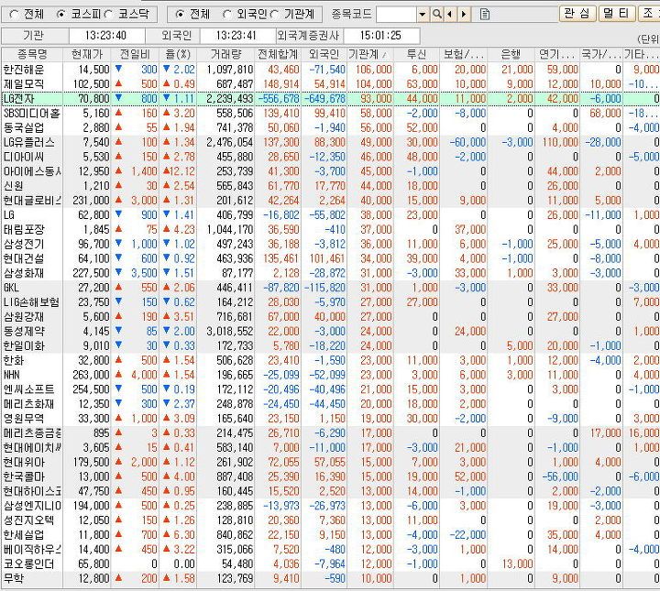
Task: Select the 한국콜마 stock row
Action: pyautogui.click(x=330, y=477)
